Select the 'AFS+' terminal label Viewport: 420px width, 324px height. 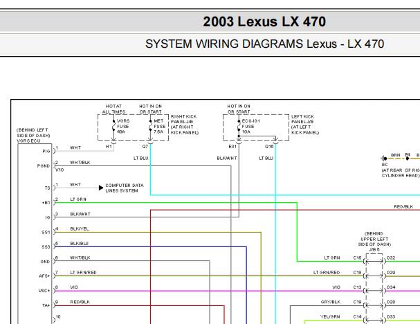coord(45,276)
